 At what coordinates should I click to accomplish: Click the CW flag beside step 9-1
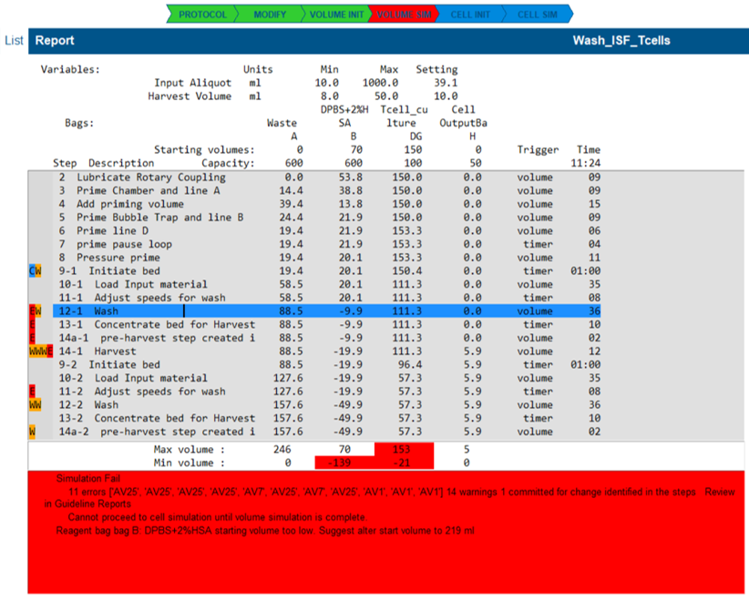pyautogui.click(x=35, y=270)
